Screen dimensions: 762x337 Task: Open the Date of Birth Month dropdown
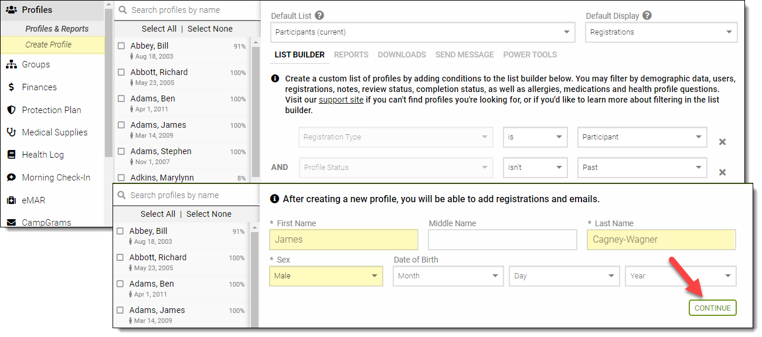[448, 276]
